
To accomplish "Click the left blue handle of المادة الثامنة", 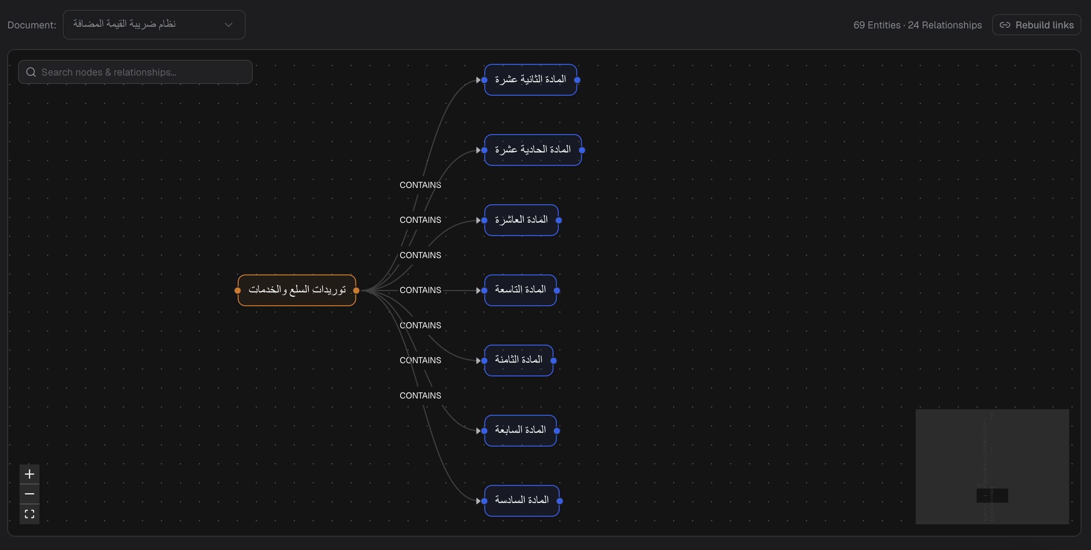I will (x=485, y=361).
